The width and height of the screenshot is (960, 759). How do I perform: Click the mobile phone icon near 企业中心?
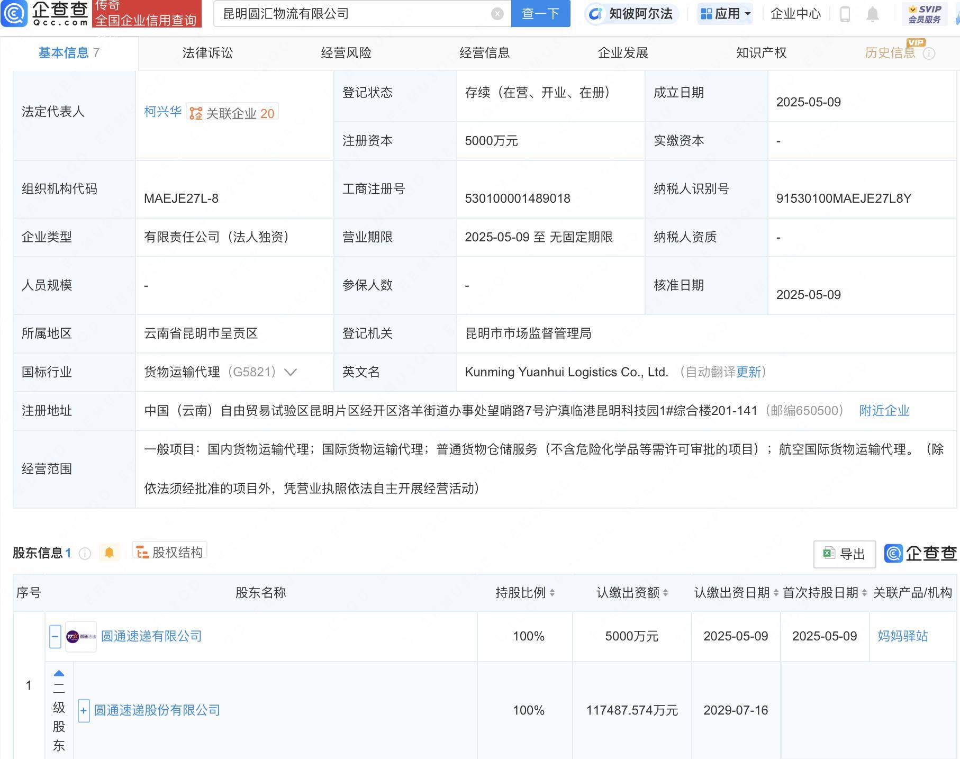point(845,14)
